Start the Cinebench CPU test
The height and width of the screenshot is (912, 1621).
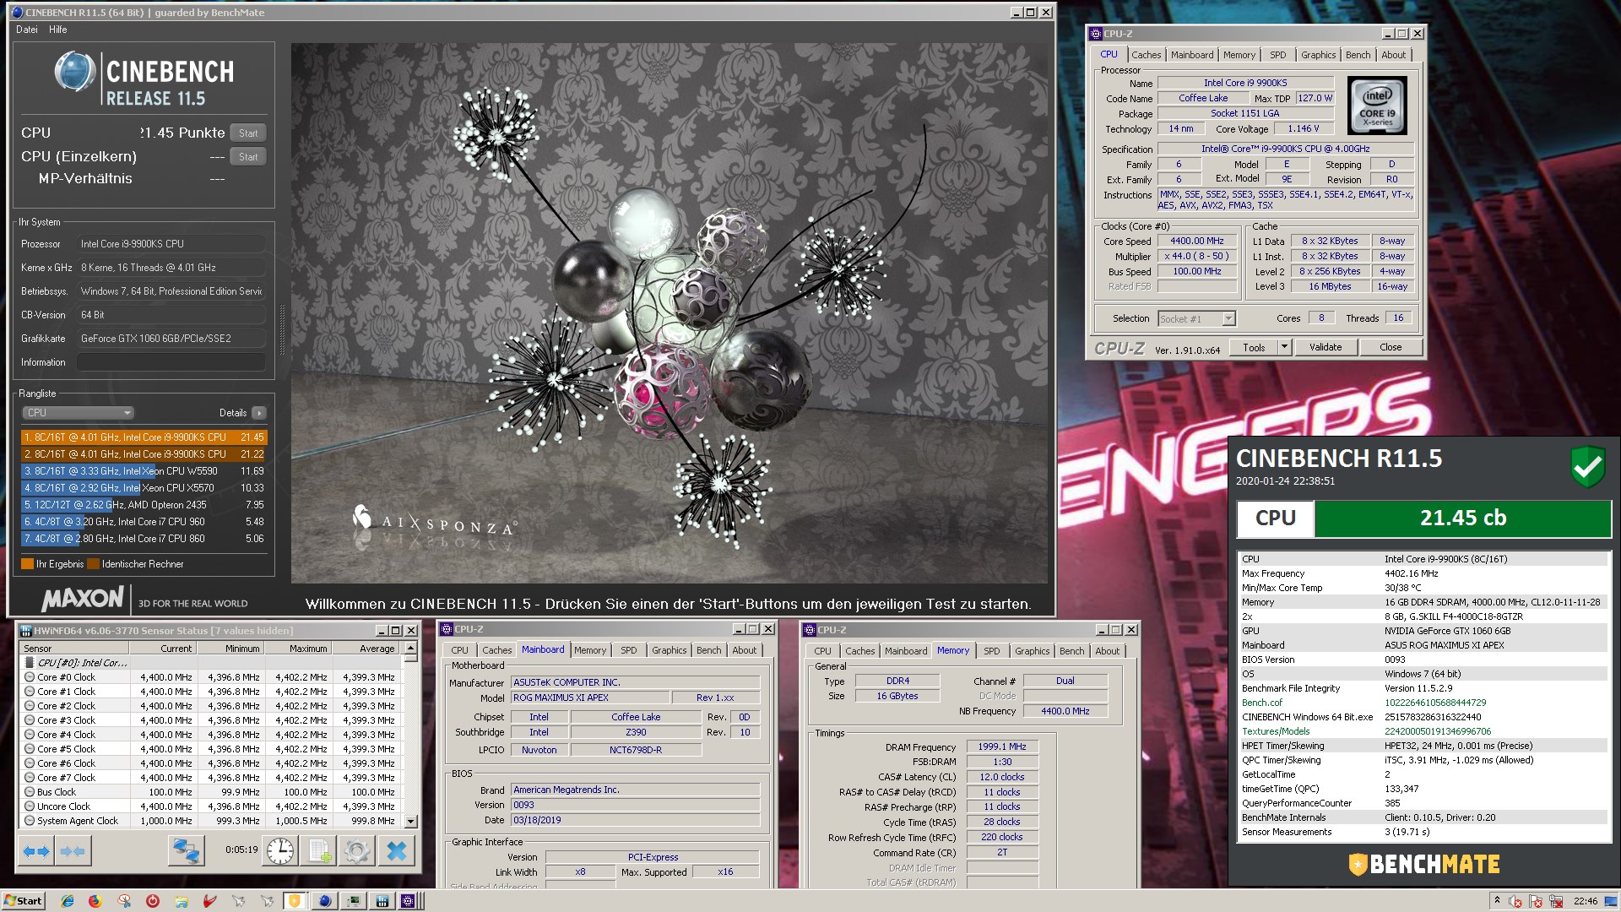248,133
